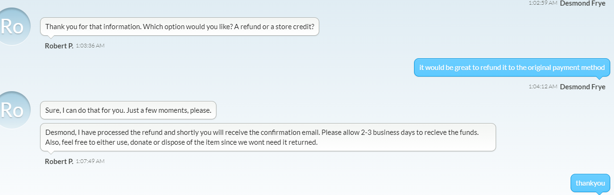Select the "I have processed the refund" message bubble
This screenshot has width=614, height=195.
268,137
